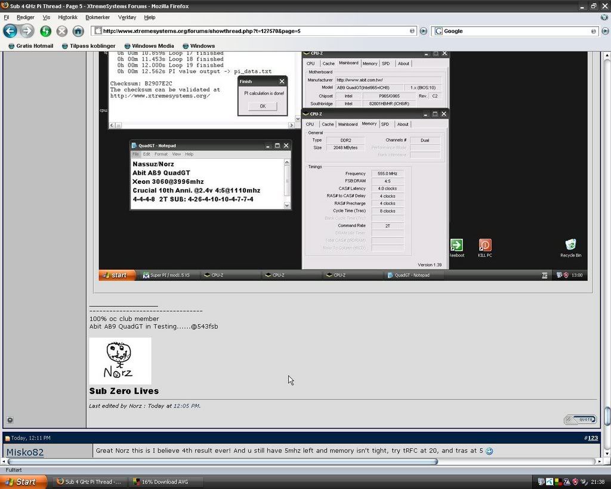Go back using the browser Back arrow
The height and width of the screenshot is (489, 611).
[10, 31]
